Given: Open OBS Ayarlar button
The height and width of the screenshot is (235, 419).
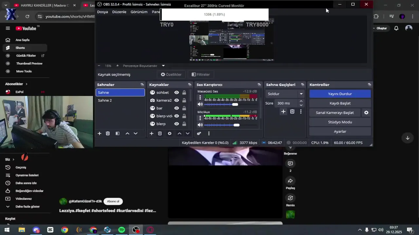Looking at the screenshot, I should click(x=340, y=132).
